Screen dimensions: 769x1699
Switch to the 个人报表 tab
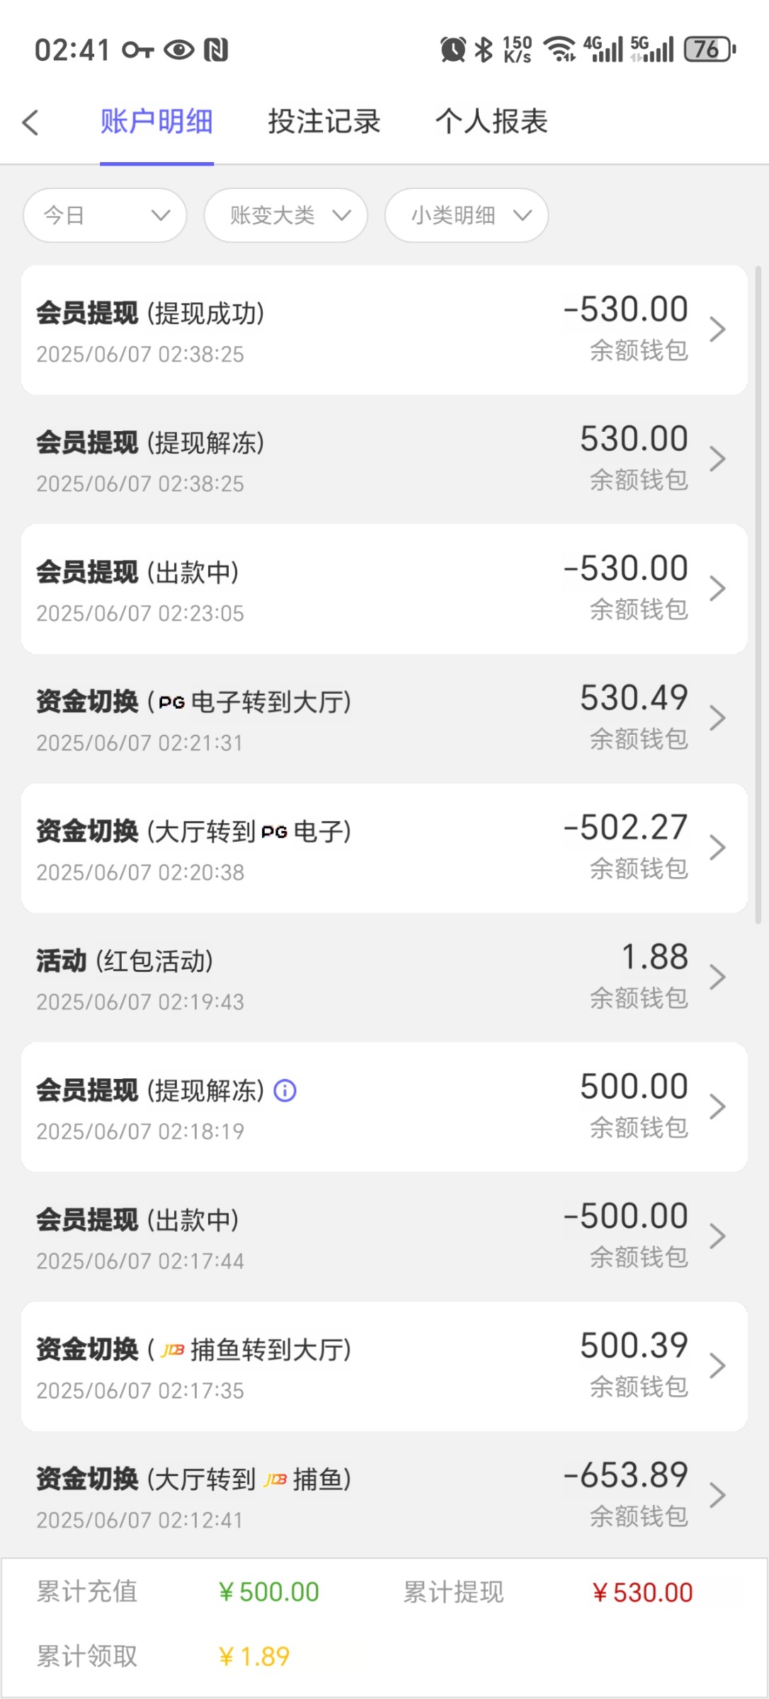[491, 122]
